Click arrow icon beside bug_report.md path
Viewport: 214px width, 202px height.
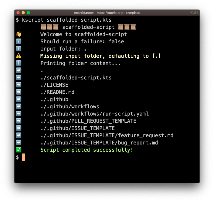[x=19, y=142]
